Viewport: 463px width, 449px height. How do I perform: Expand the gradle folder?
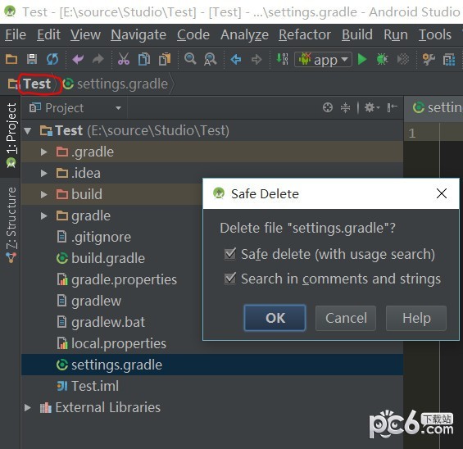coord(43,215)
